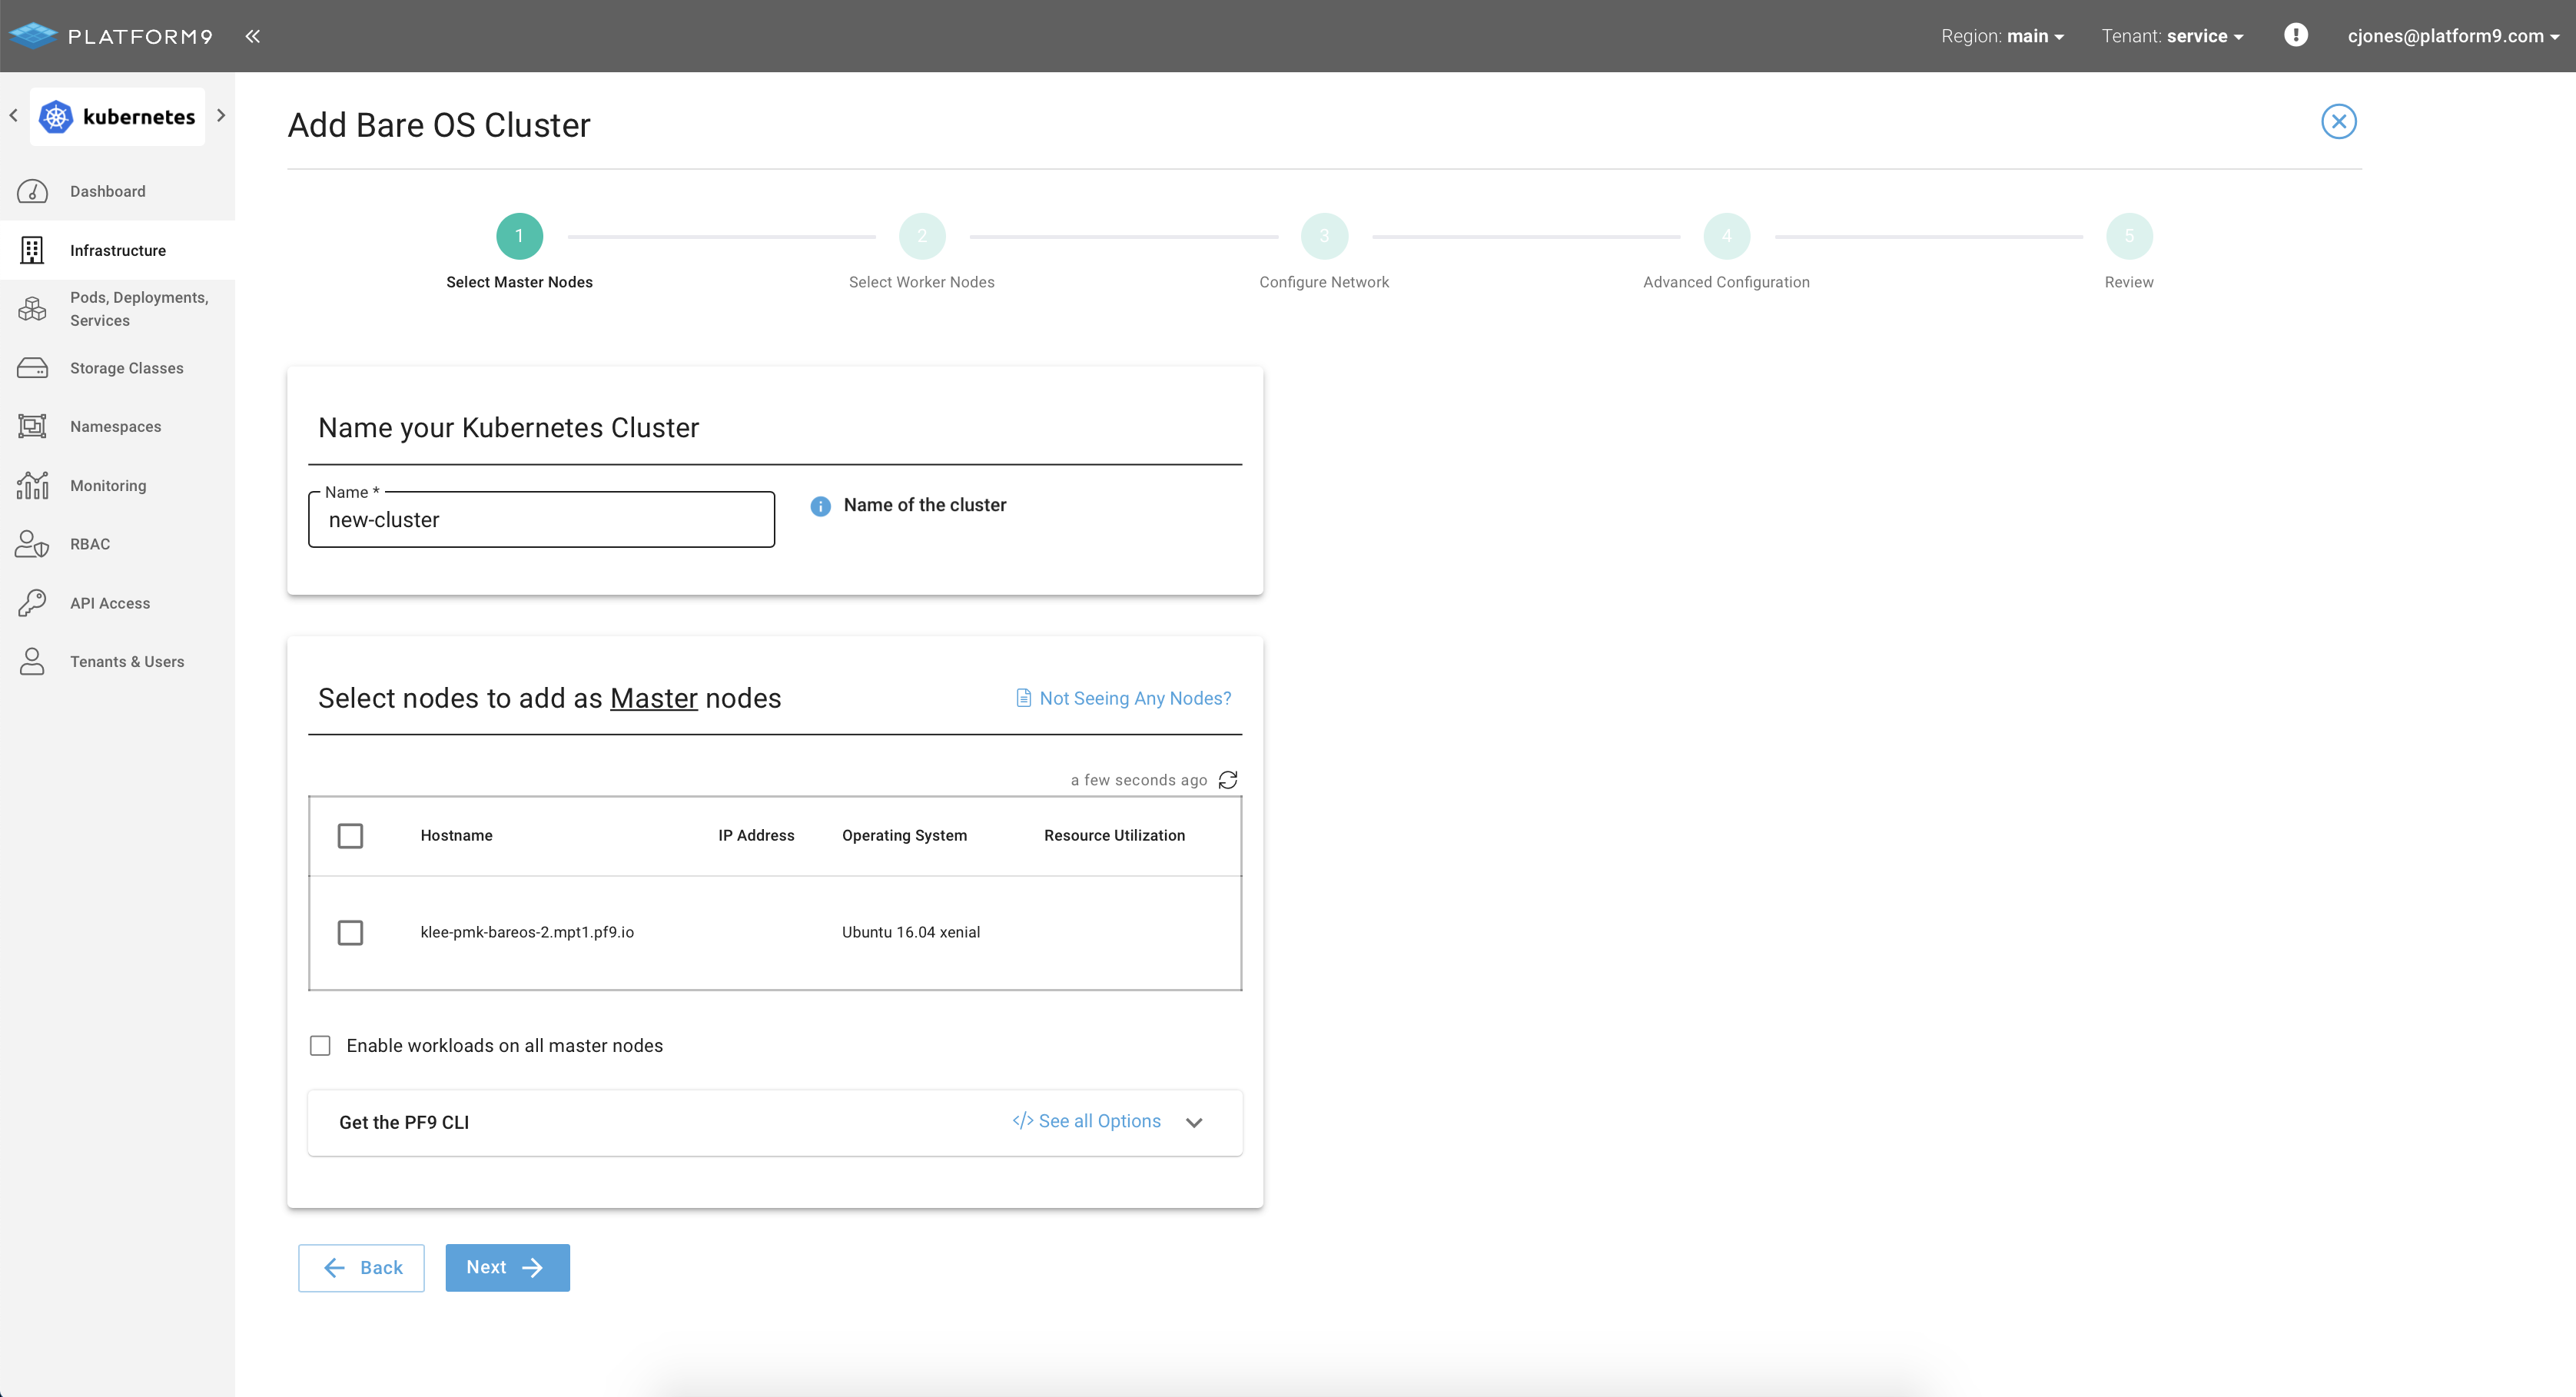Open the Storage Classes menu item
Image resolution: width=2576 pixels, height=1397 pixels.
coord(117,368)
